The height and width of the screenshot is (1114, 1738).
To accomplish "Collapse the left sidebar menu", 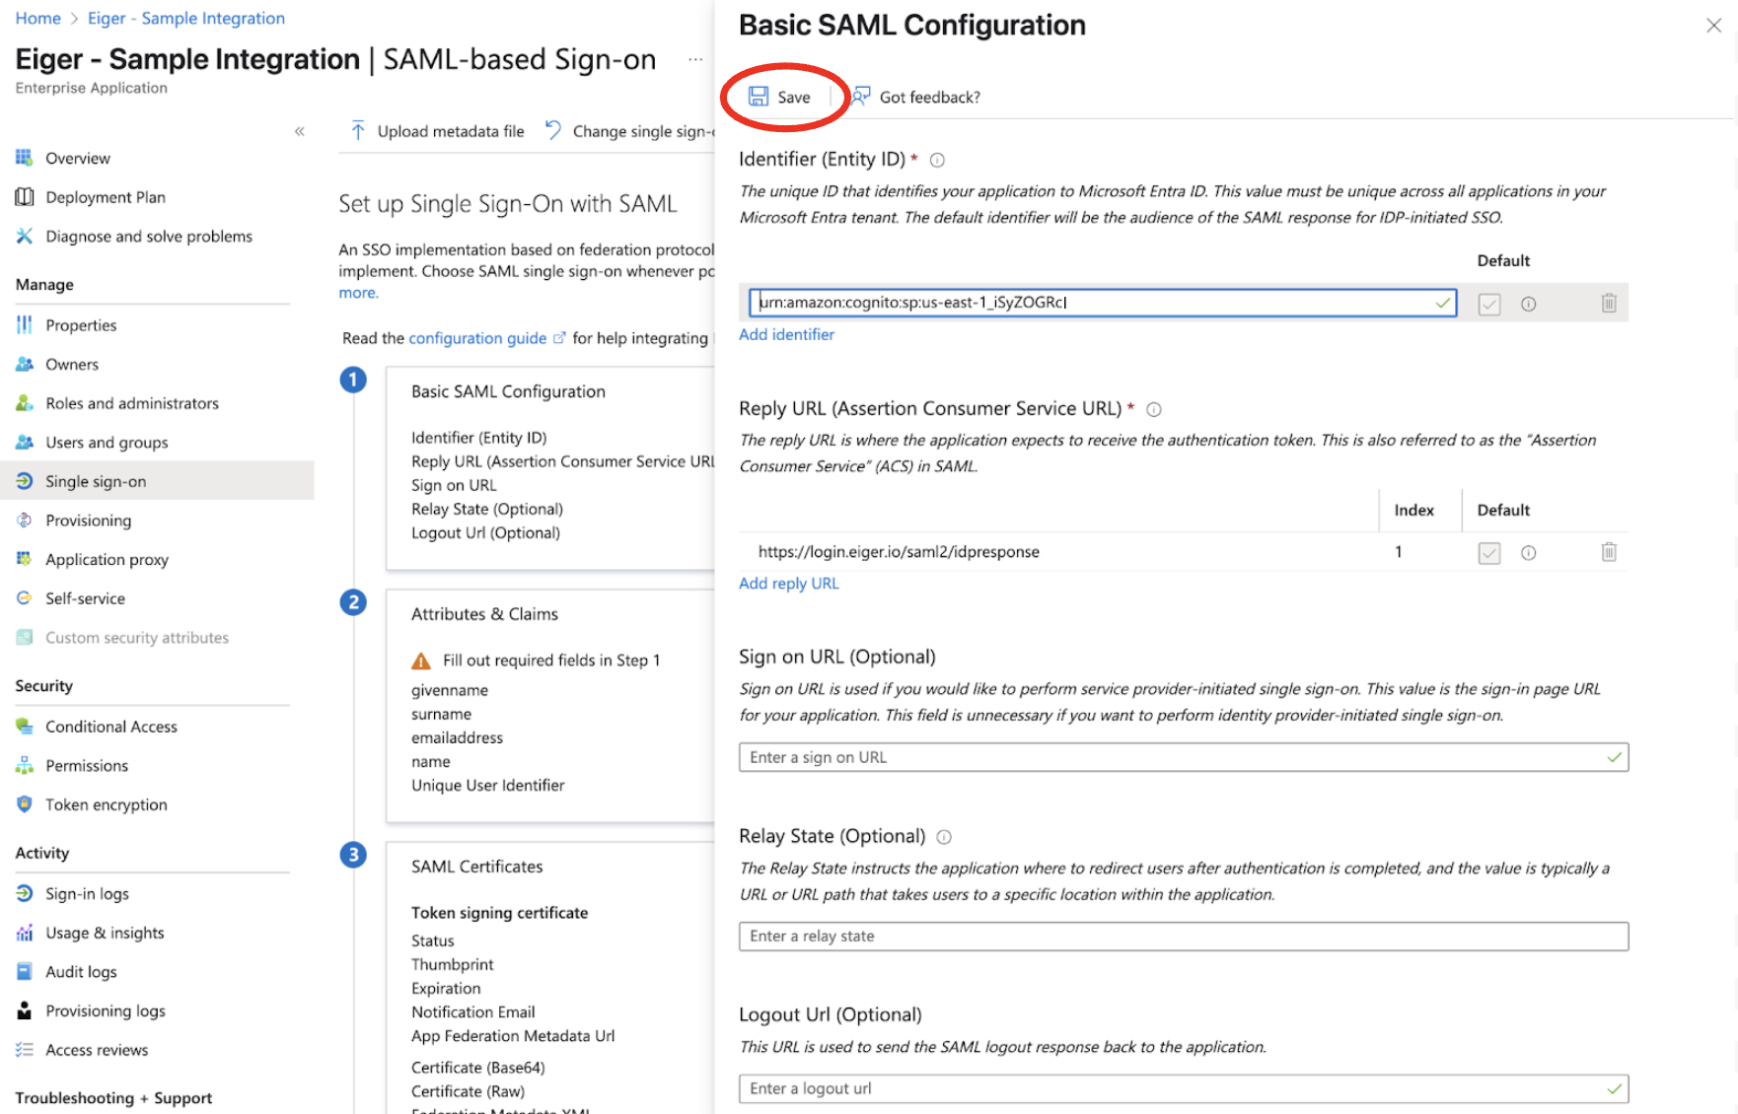I will [299, 131].
